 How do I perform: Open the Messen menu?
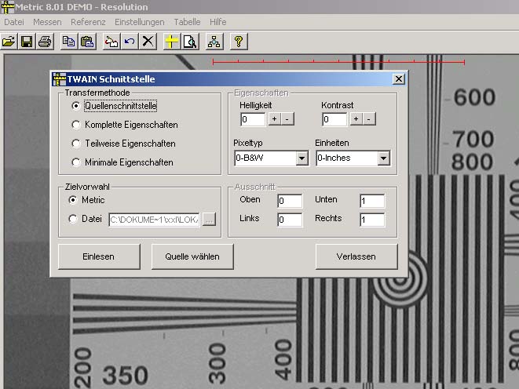click(x=47, y=22)
